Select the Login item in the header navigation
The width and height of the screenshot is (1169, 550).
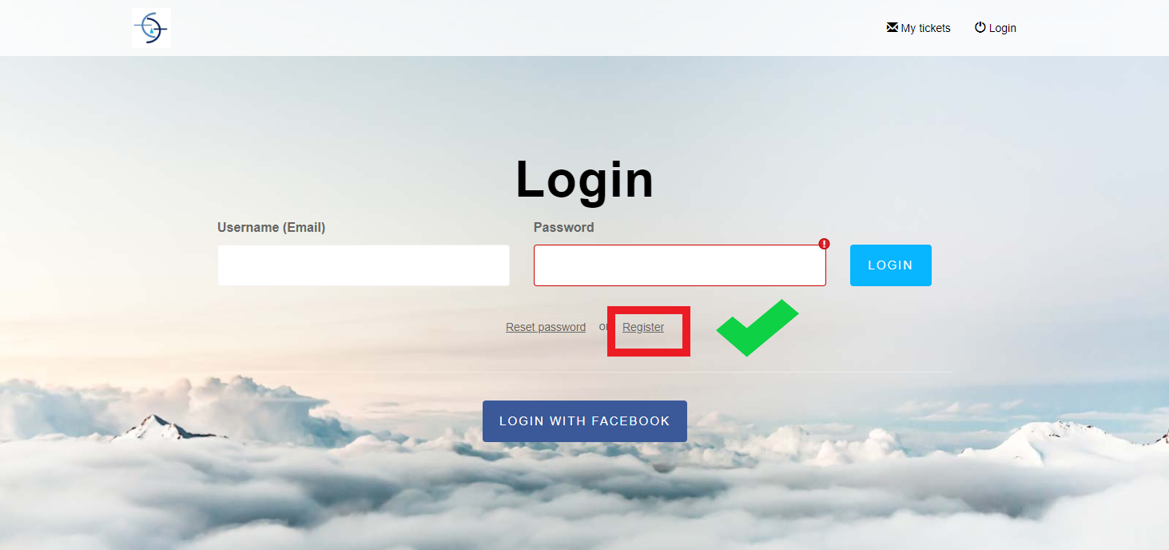[996, 28]
